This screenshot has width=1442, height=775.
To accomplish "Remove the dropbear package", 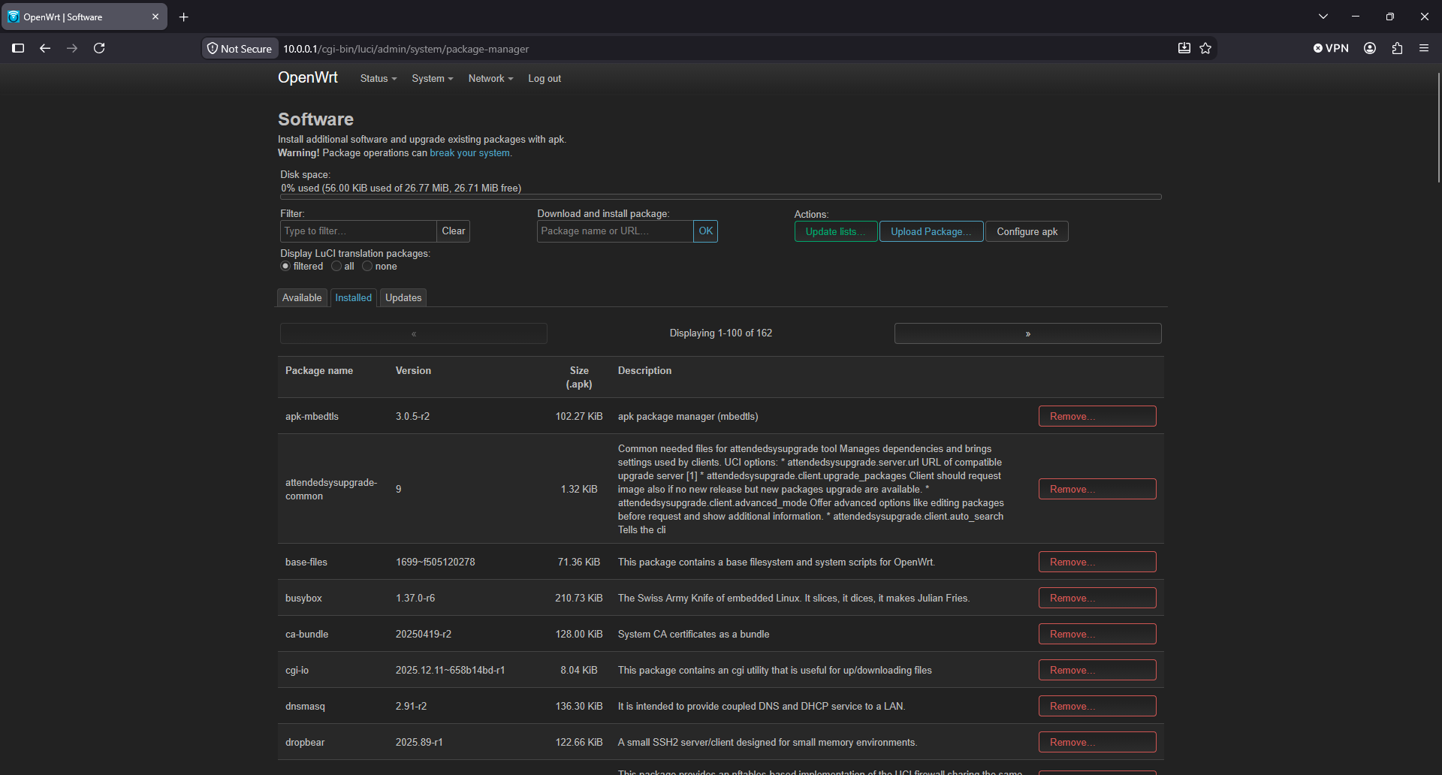I will point(1097,742).
